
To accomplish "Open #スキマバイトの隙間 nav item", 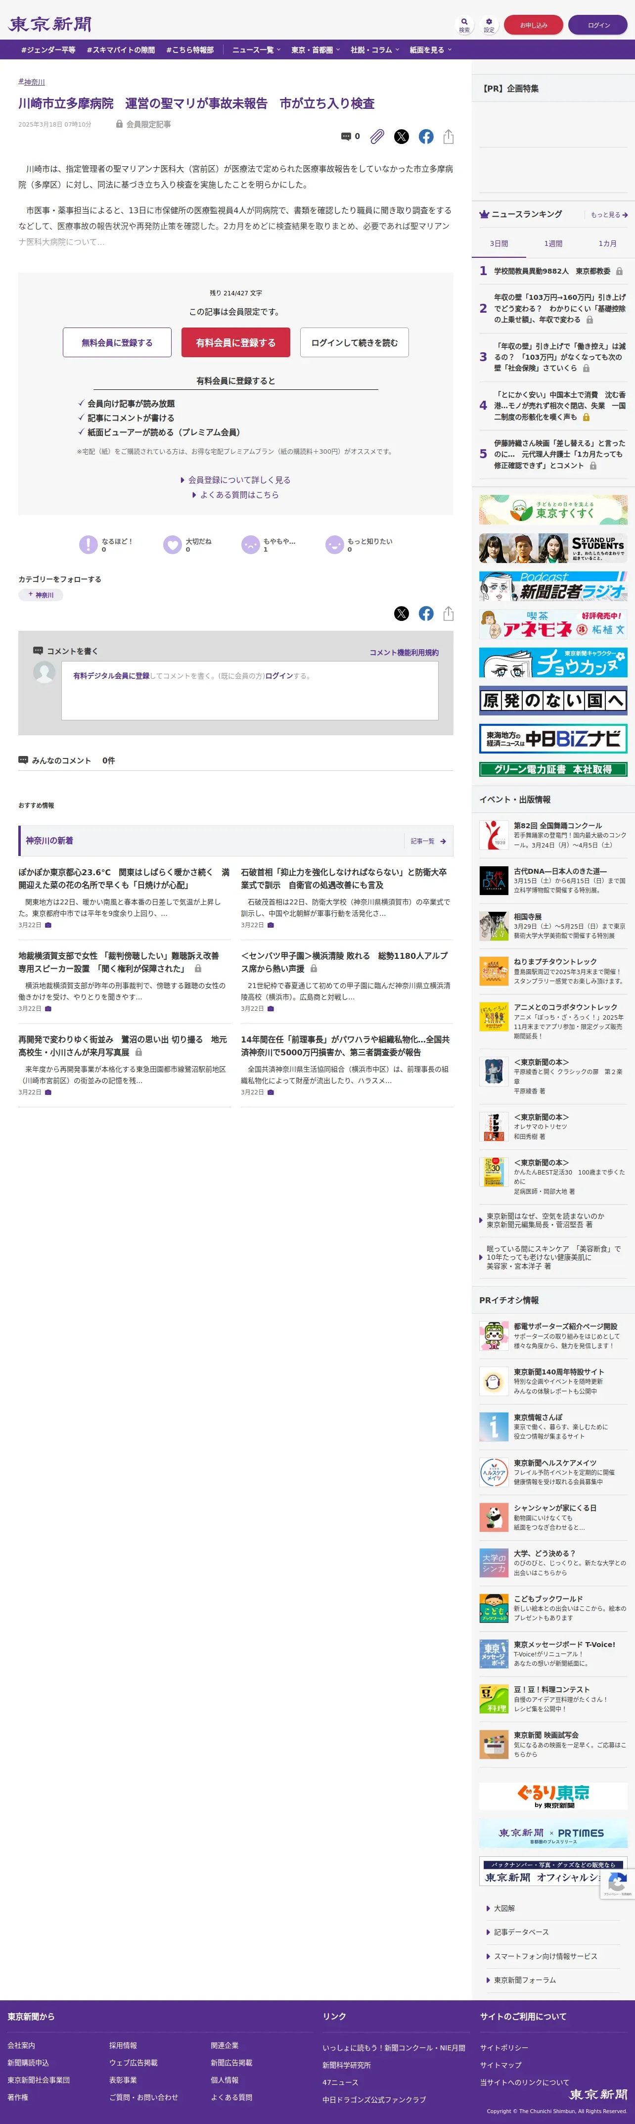I will [120, 50].
